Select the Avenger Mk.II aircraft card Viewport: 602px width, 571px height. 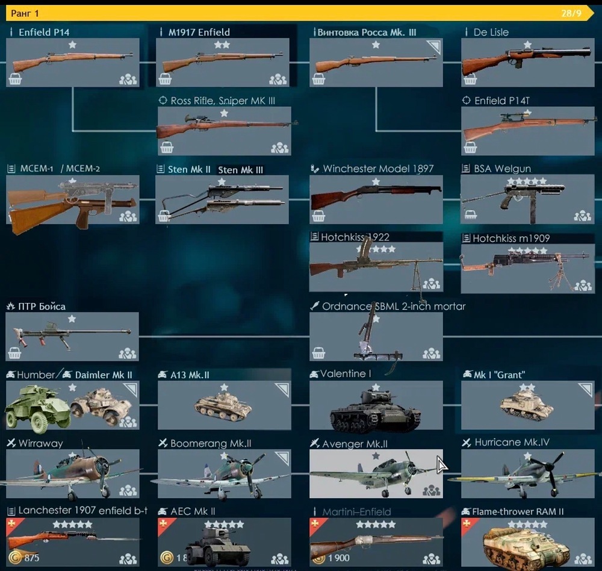pyautogui.click(x=376, y=473)
